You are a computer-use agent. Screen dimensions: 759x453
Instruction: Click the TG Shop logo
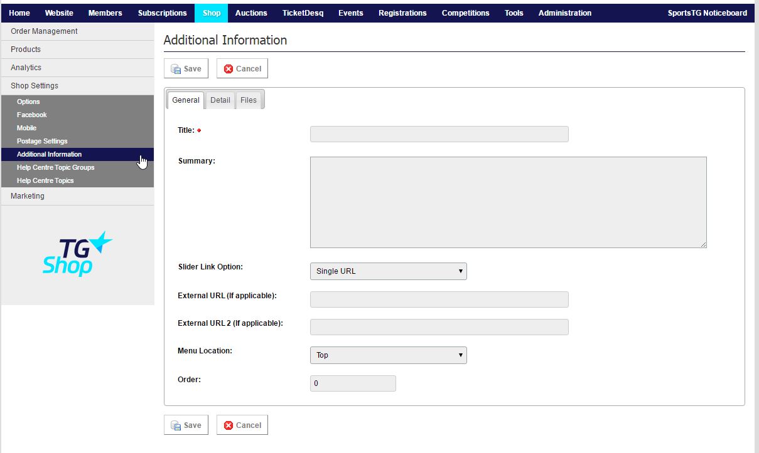[x=78, y=254]
